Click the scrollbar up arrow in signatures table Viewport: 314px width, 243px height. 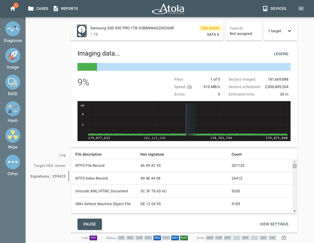tap(295, 161)
